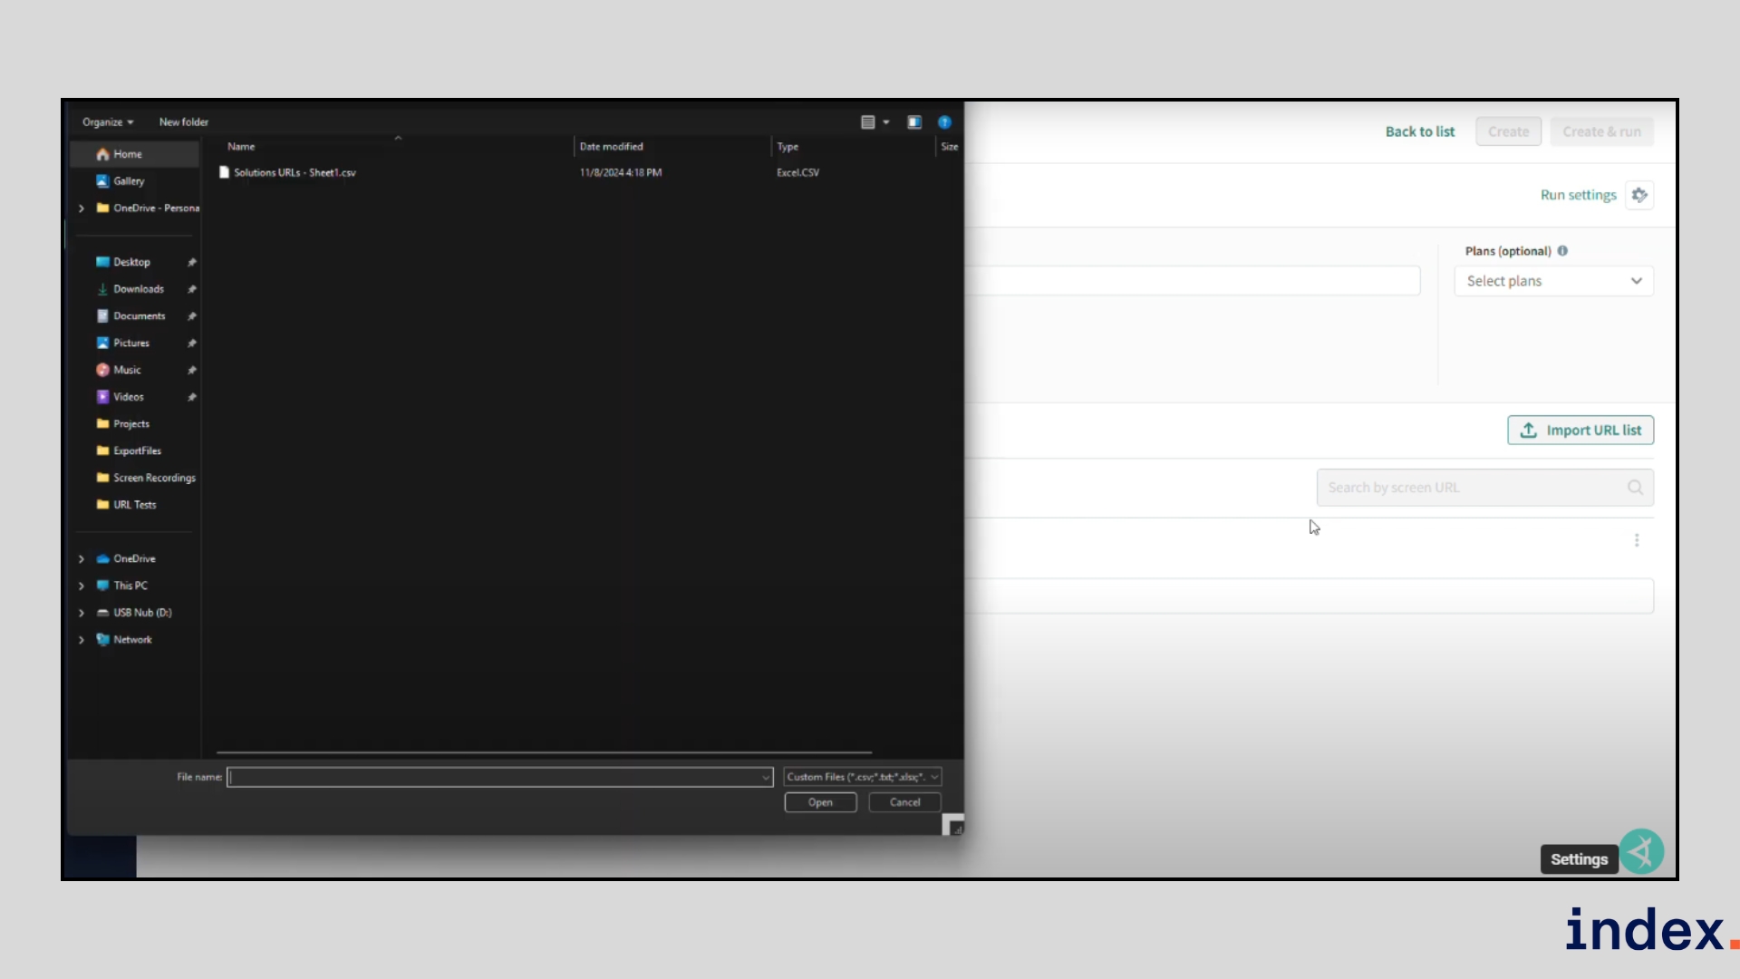Select the Solutions URLs - Sheet1.csv file
The image size is (1740, 979).
295,172
